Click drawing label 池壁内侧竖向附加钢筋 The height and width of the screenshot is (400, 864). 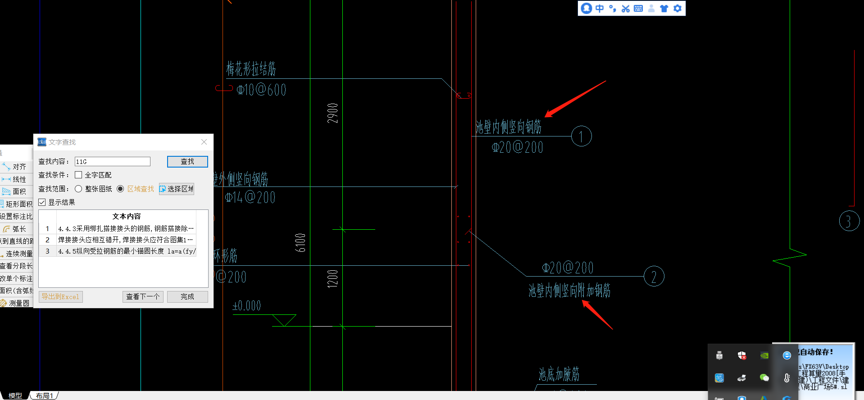[569, 291]
